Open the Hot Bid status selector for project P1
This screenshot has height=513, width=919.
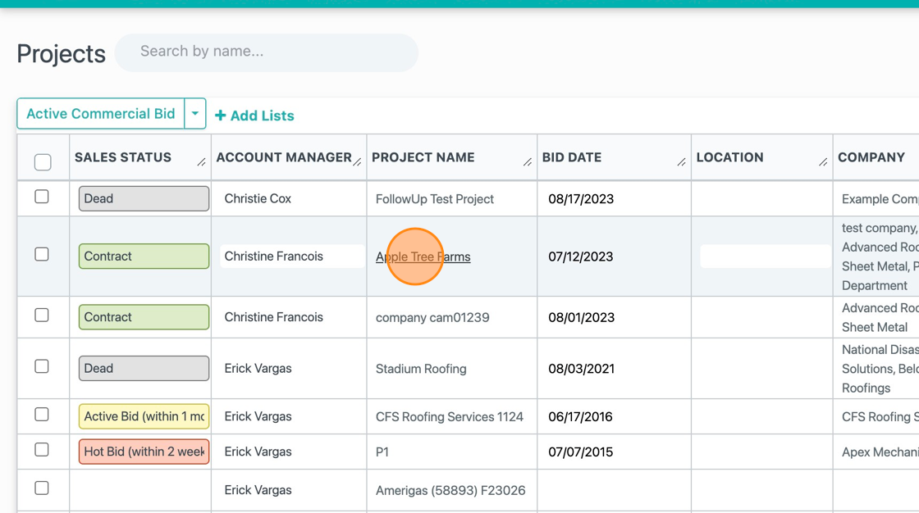[144, 452]
